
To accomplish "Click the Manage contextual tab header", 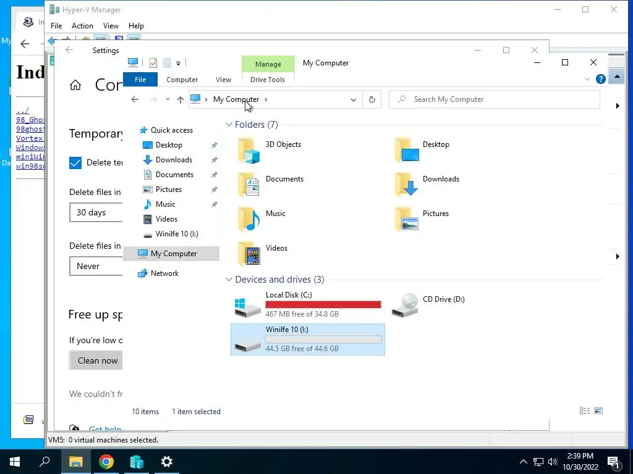I will (268, 64).
